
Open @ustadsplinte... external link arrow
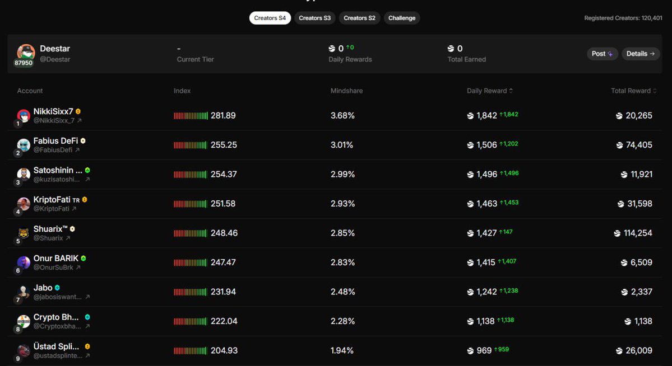87,355
